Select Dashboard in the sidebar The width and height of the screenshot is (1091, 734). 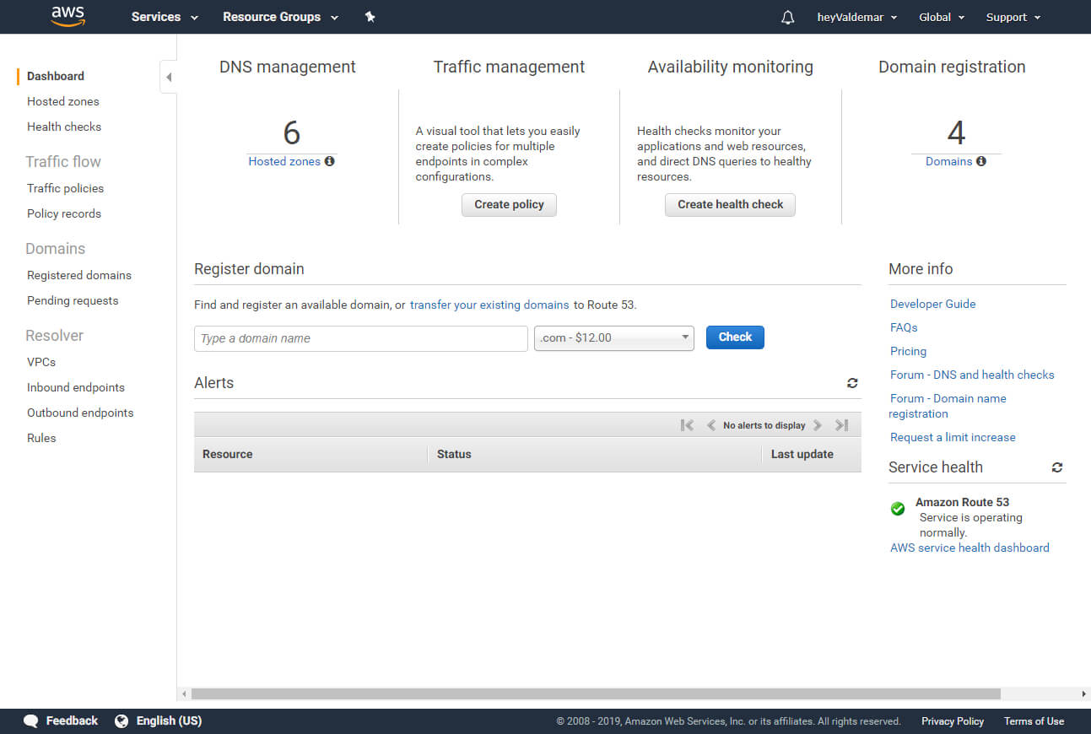coord(56,76)
